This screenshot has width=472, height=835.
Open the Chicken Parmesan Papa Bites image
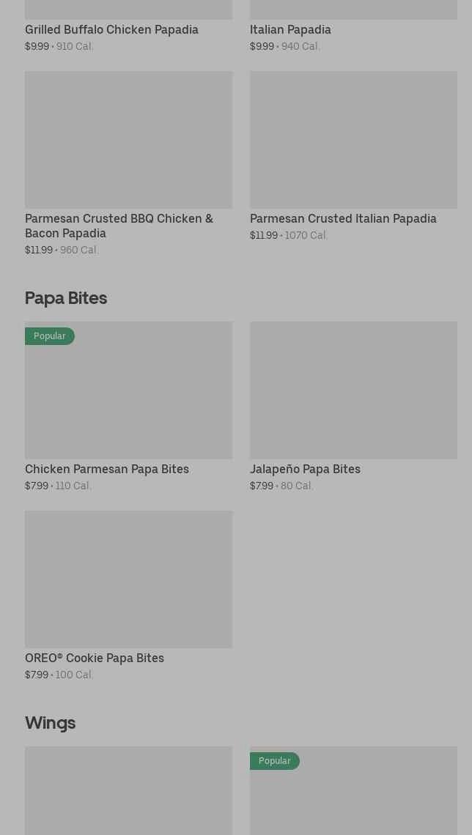128,399
